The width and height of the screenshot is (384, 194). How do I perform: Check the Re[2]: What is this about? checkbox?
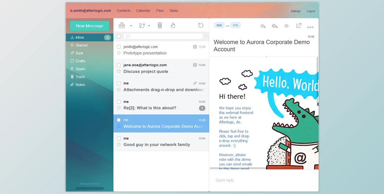(119, 102)
